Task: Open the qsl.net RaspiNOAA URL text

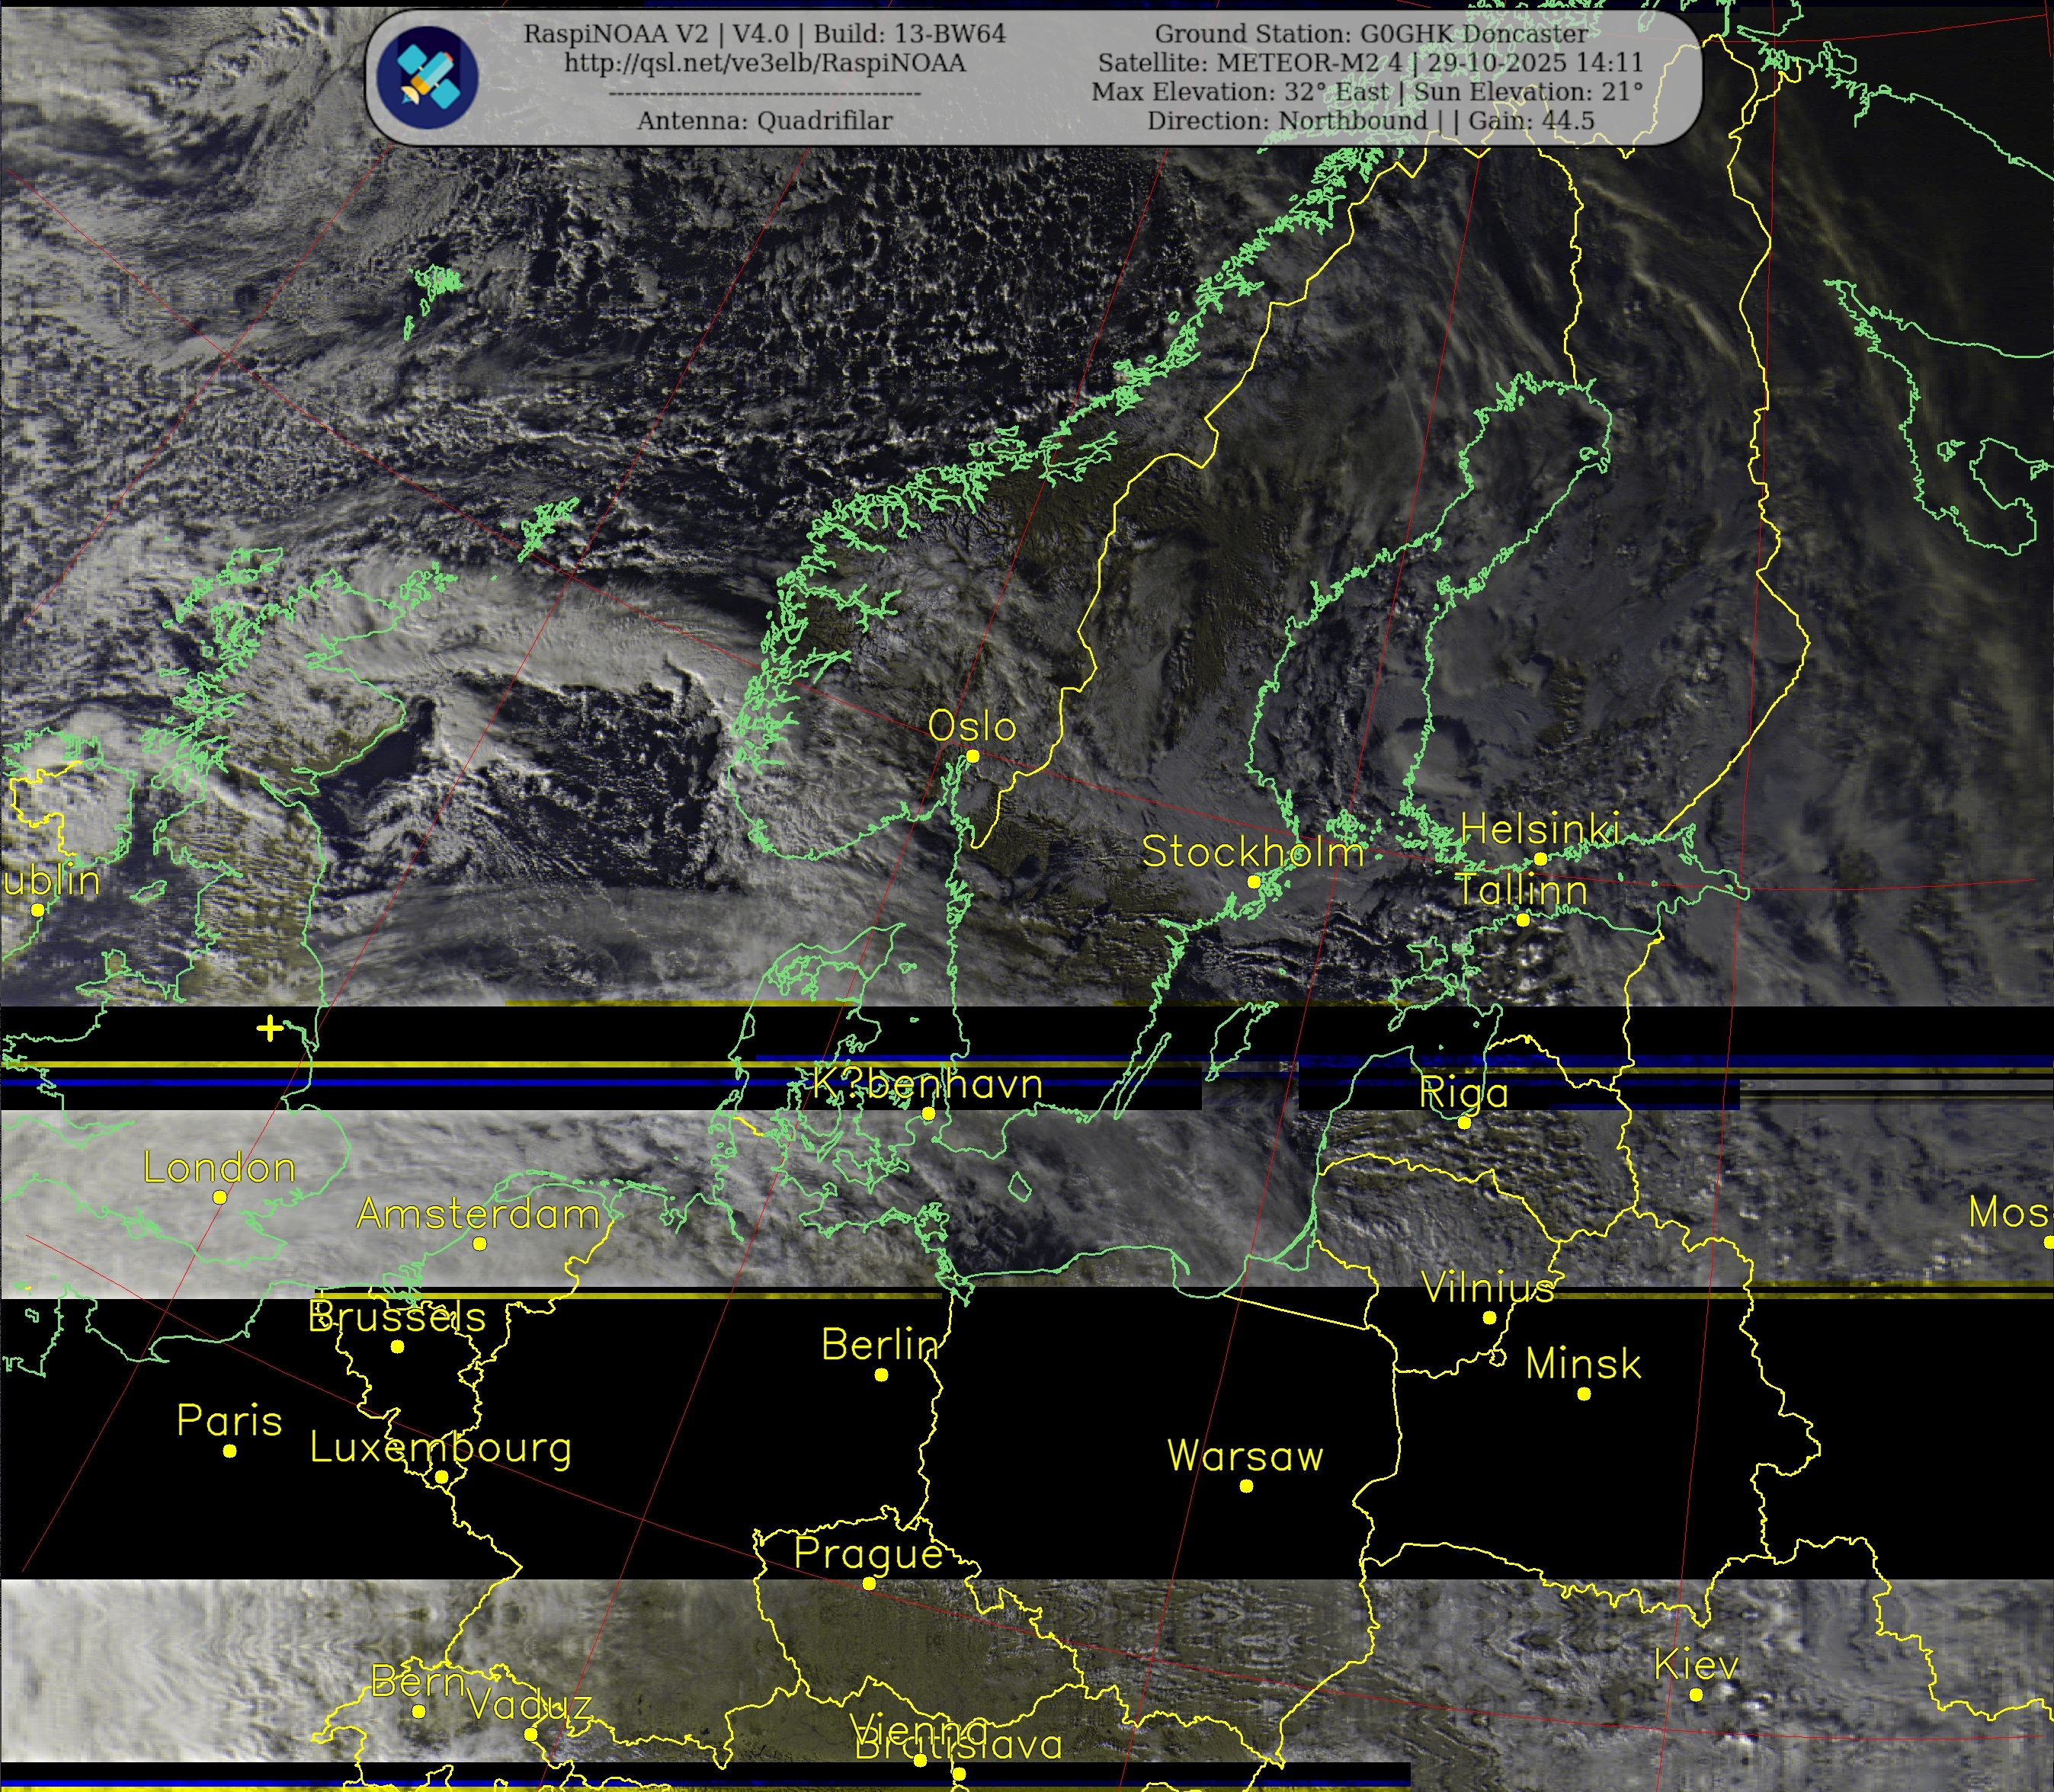Action: tap(764, 63)
